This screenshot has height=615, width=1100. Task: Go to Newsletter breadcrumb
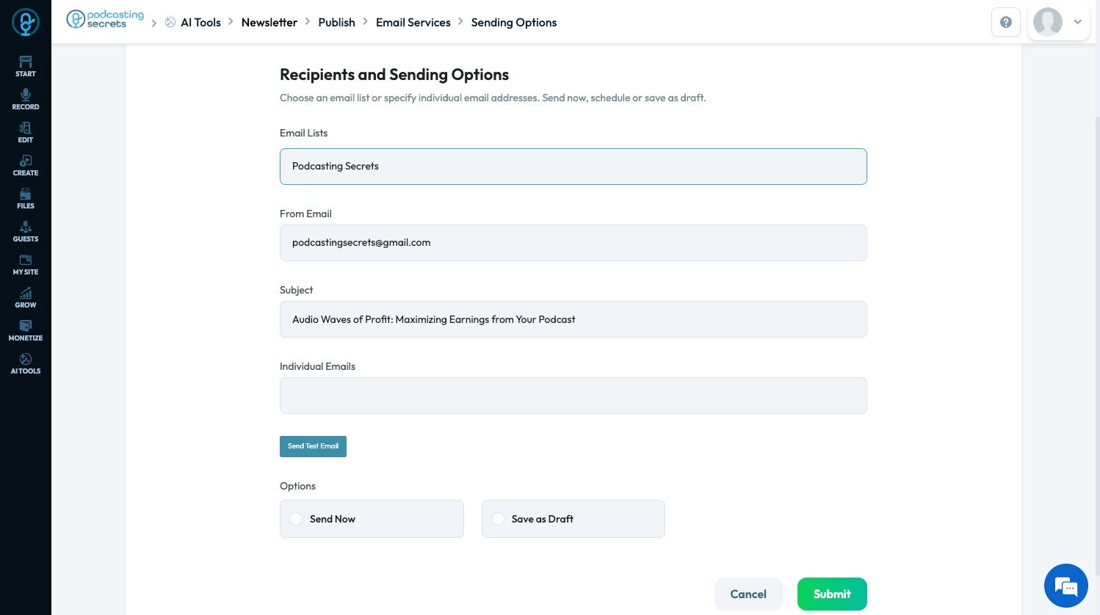(269, 23)
